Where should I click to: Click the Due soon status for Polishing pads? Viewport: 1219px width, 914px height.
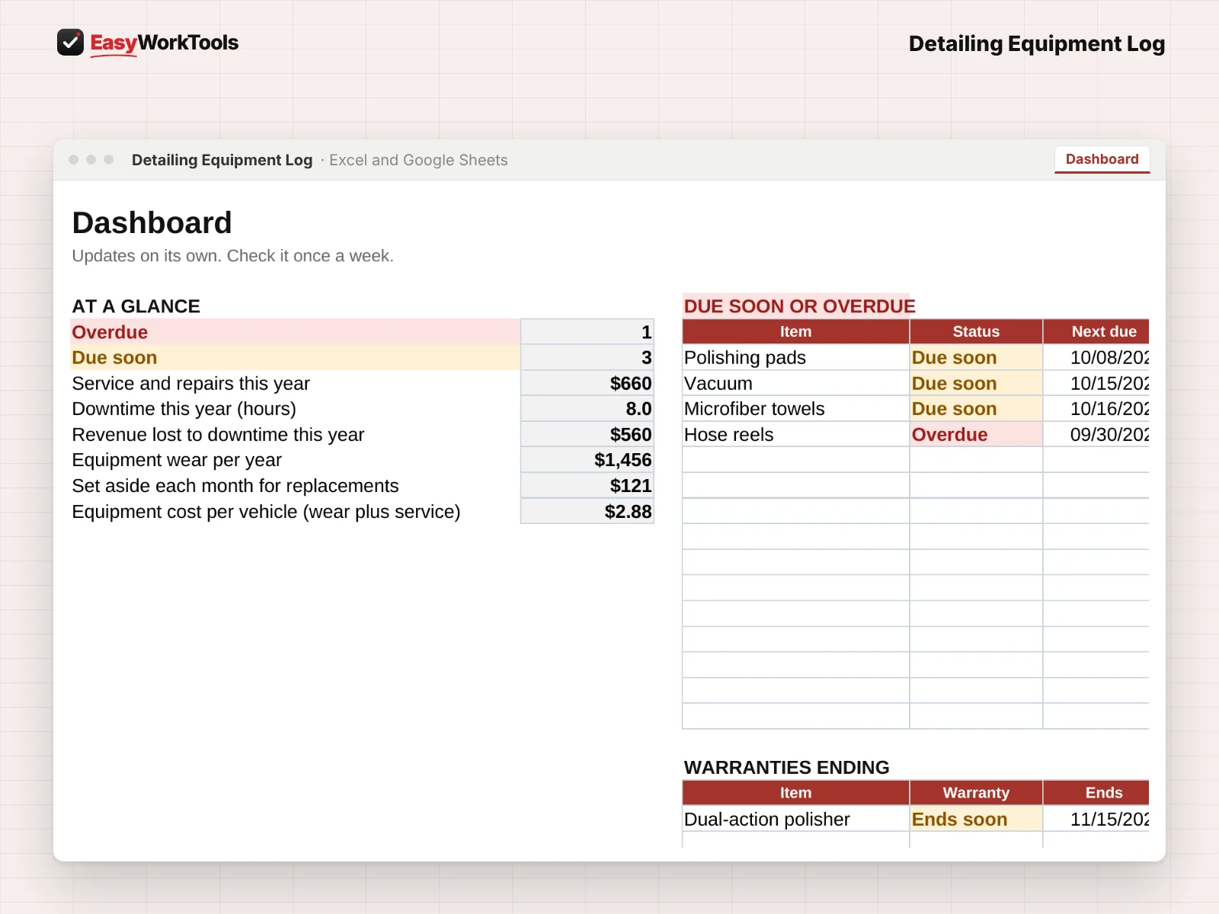[x=976, y=357]
